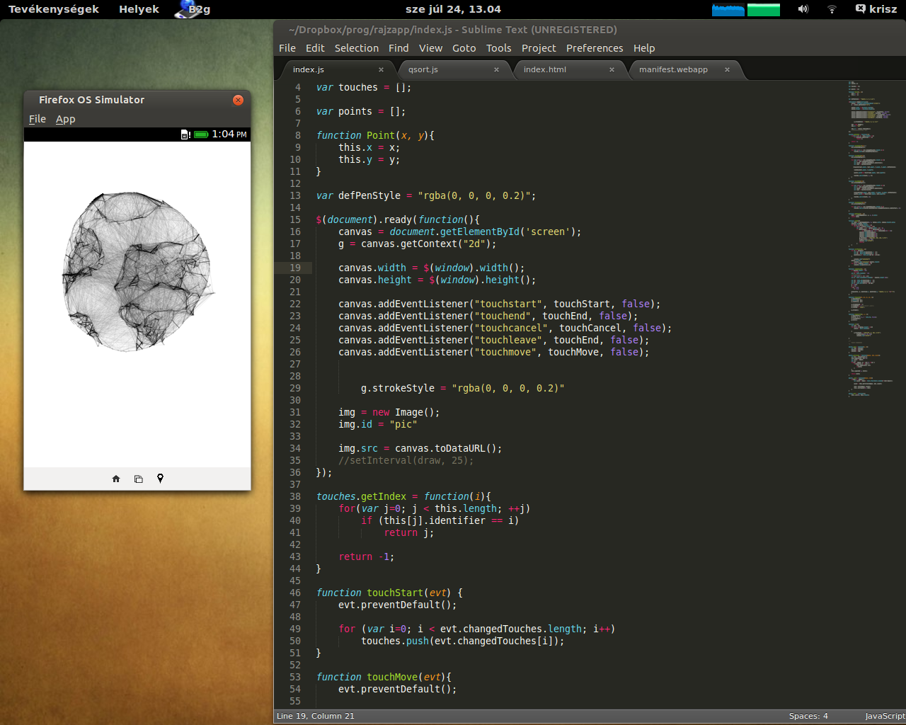Close the index.js tab
This screenshot has height=725, width=906.
381,69
